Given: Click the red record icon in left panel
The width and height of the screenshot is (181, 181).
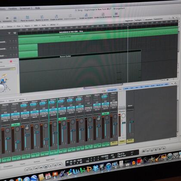Looking at the screenshot, I should pos(11,62).
